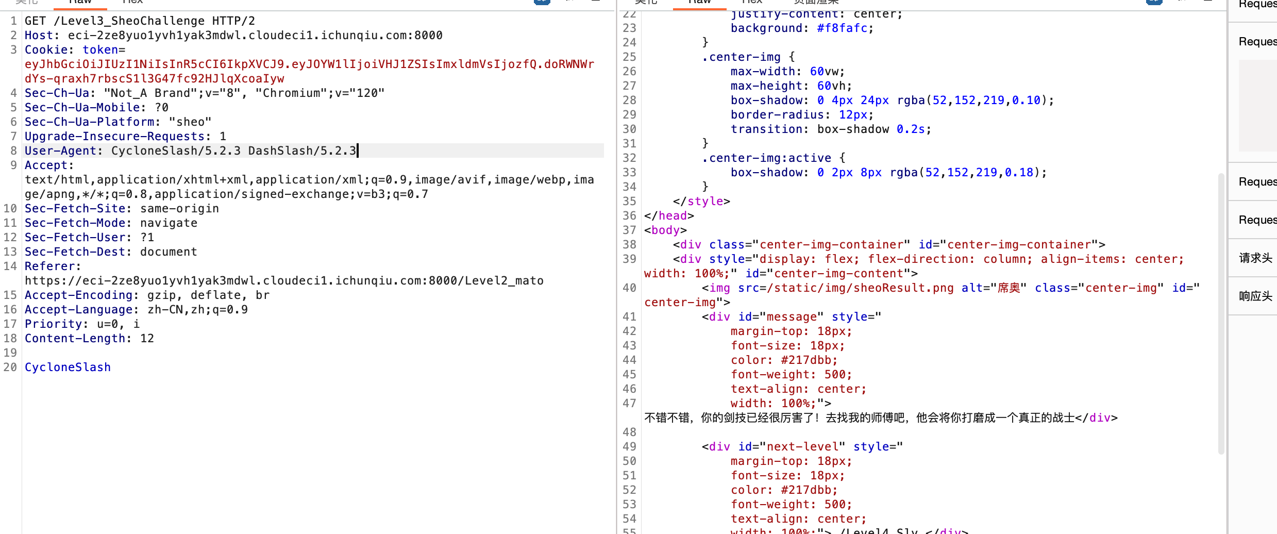1277x534 pixels.
Task: Switch to the Hex tab in response pane
Action: pos(751,2)
